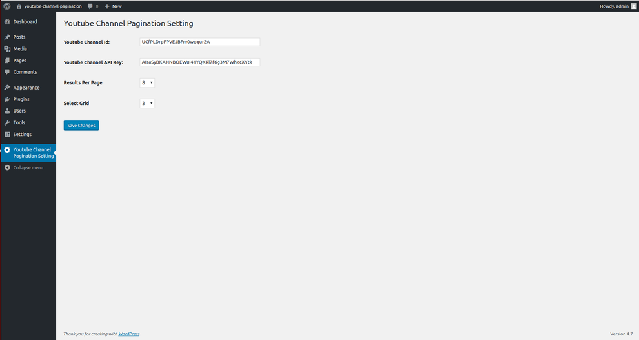Click Collapse menu text

coord(28,167)
